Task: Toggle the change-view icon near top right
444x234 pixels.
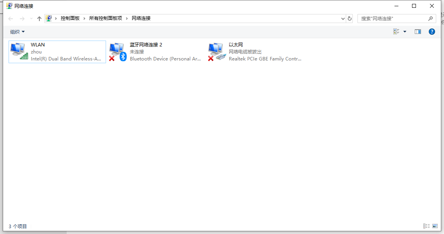Action: (396, 31)
